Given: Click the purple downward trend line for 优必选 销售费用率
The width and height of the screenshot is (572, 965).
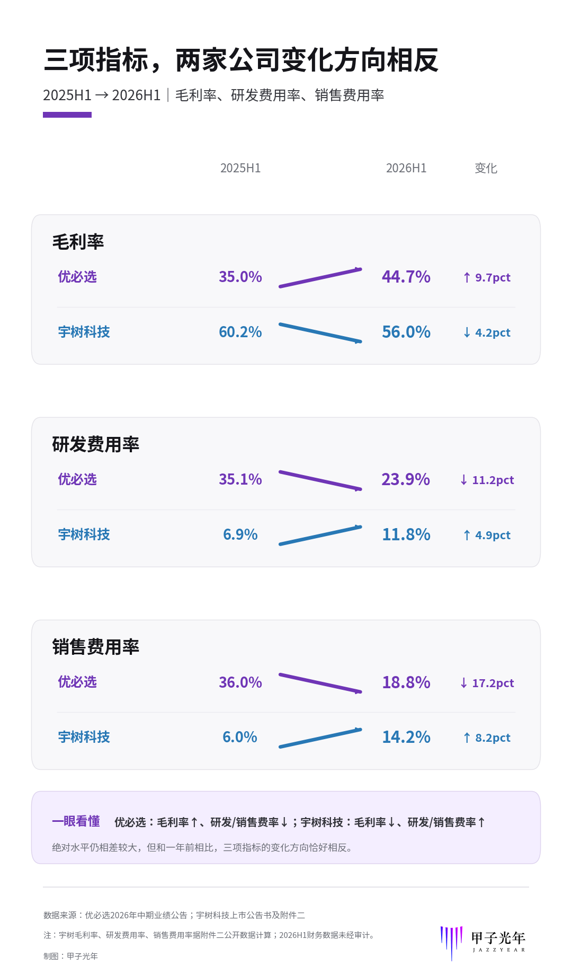Looking at the screenshot, I should 320,683.
